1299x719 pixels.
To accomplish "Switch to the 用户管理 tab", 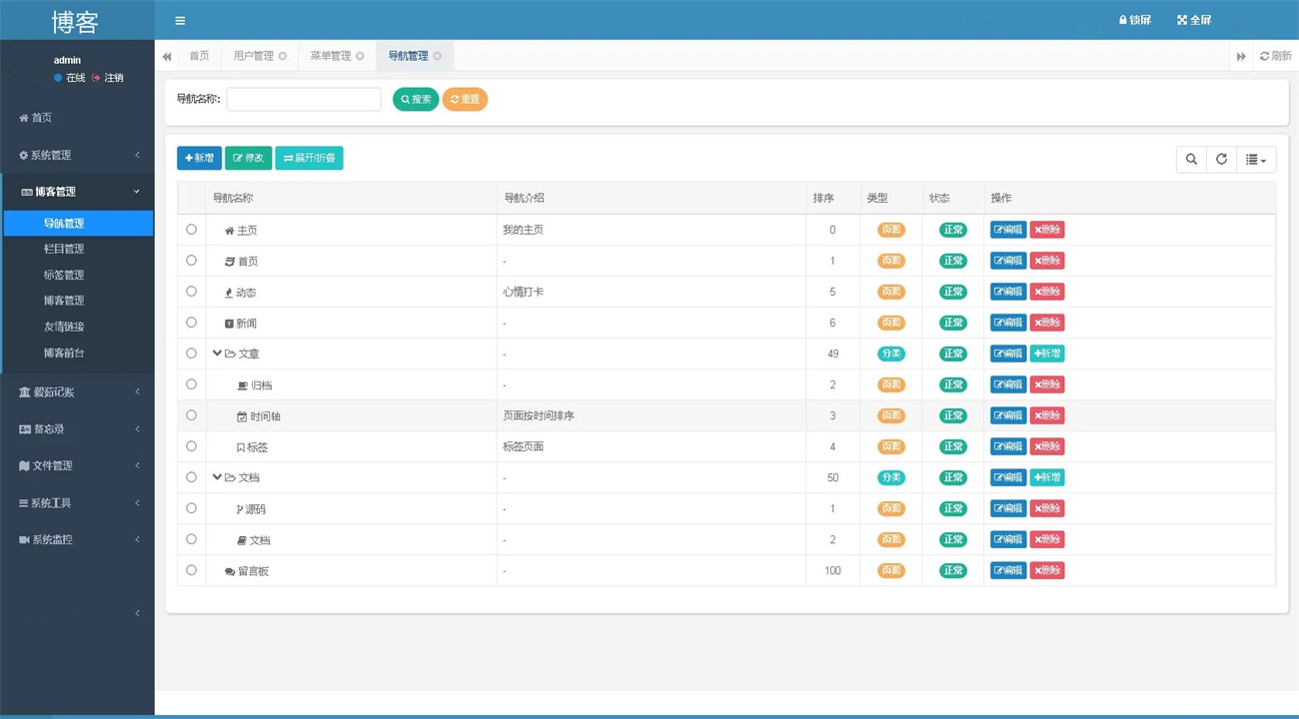I will [253, 56].
